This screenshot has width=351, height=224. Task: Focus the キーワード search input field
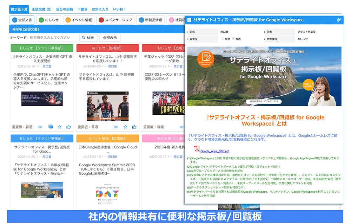coord(53,38)
